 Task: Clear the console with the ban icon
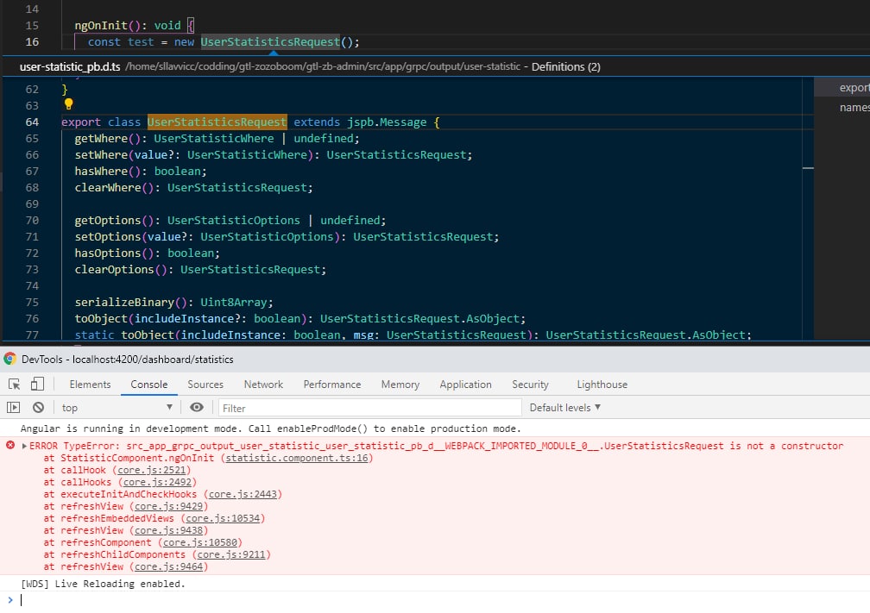(38, 408)
